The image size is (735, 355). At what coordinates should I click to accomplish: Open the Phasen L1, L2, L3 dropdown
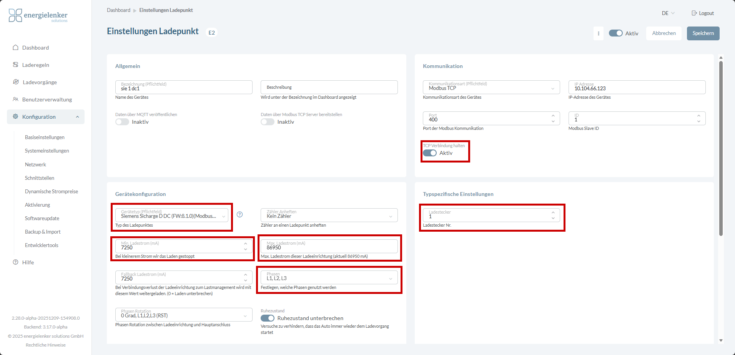tap(329, 277)
